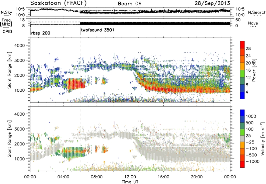
Task: Click the CPID label
Action: [x=7, y=32]
